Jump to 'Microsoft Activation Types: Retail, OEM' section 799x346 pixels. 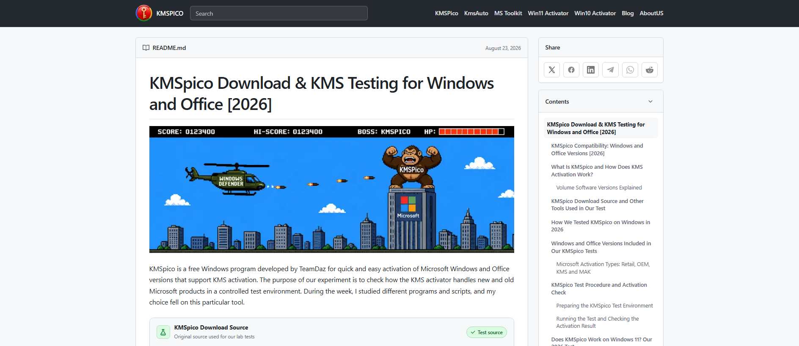coord(603,268)
